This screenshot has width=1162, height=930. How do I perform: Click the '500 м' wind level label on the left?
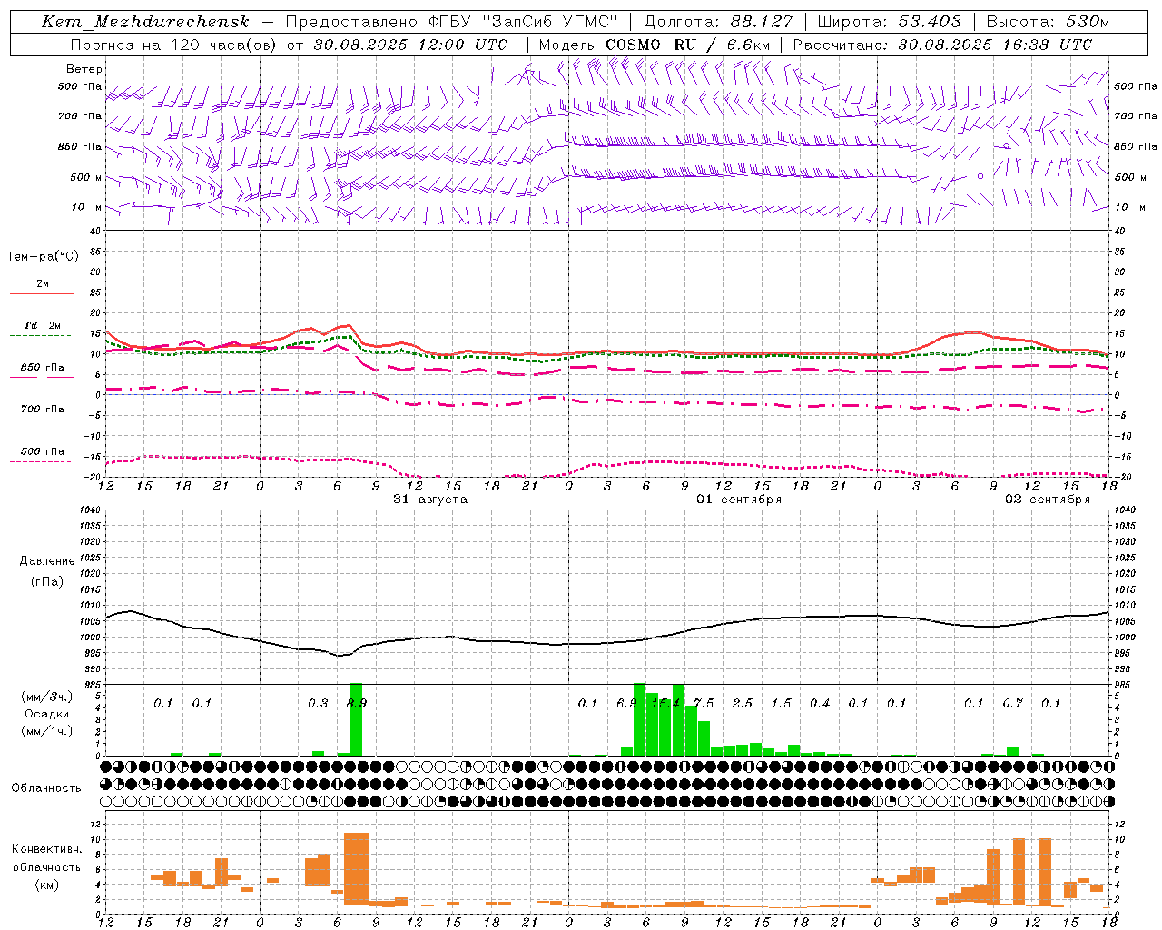click(86, 177)
